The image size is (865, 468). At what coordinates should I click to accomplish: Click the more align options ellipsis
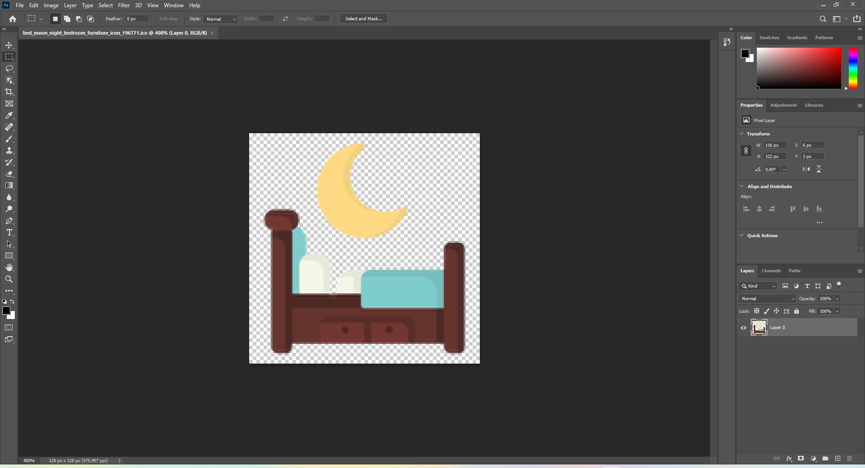(819, 222)
